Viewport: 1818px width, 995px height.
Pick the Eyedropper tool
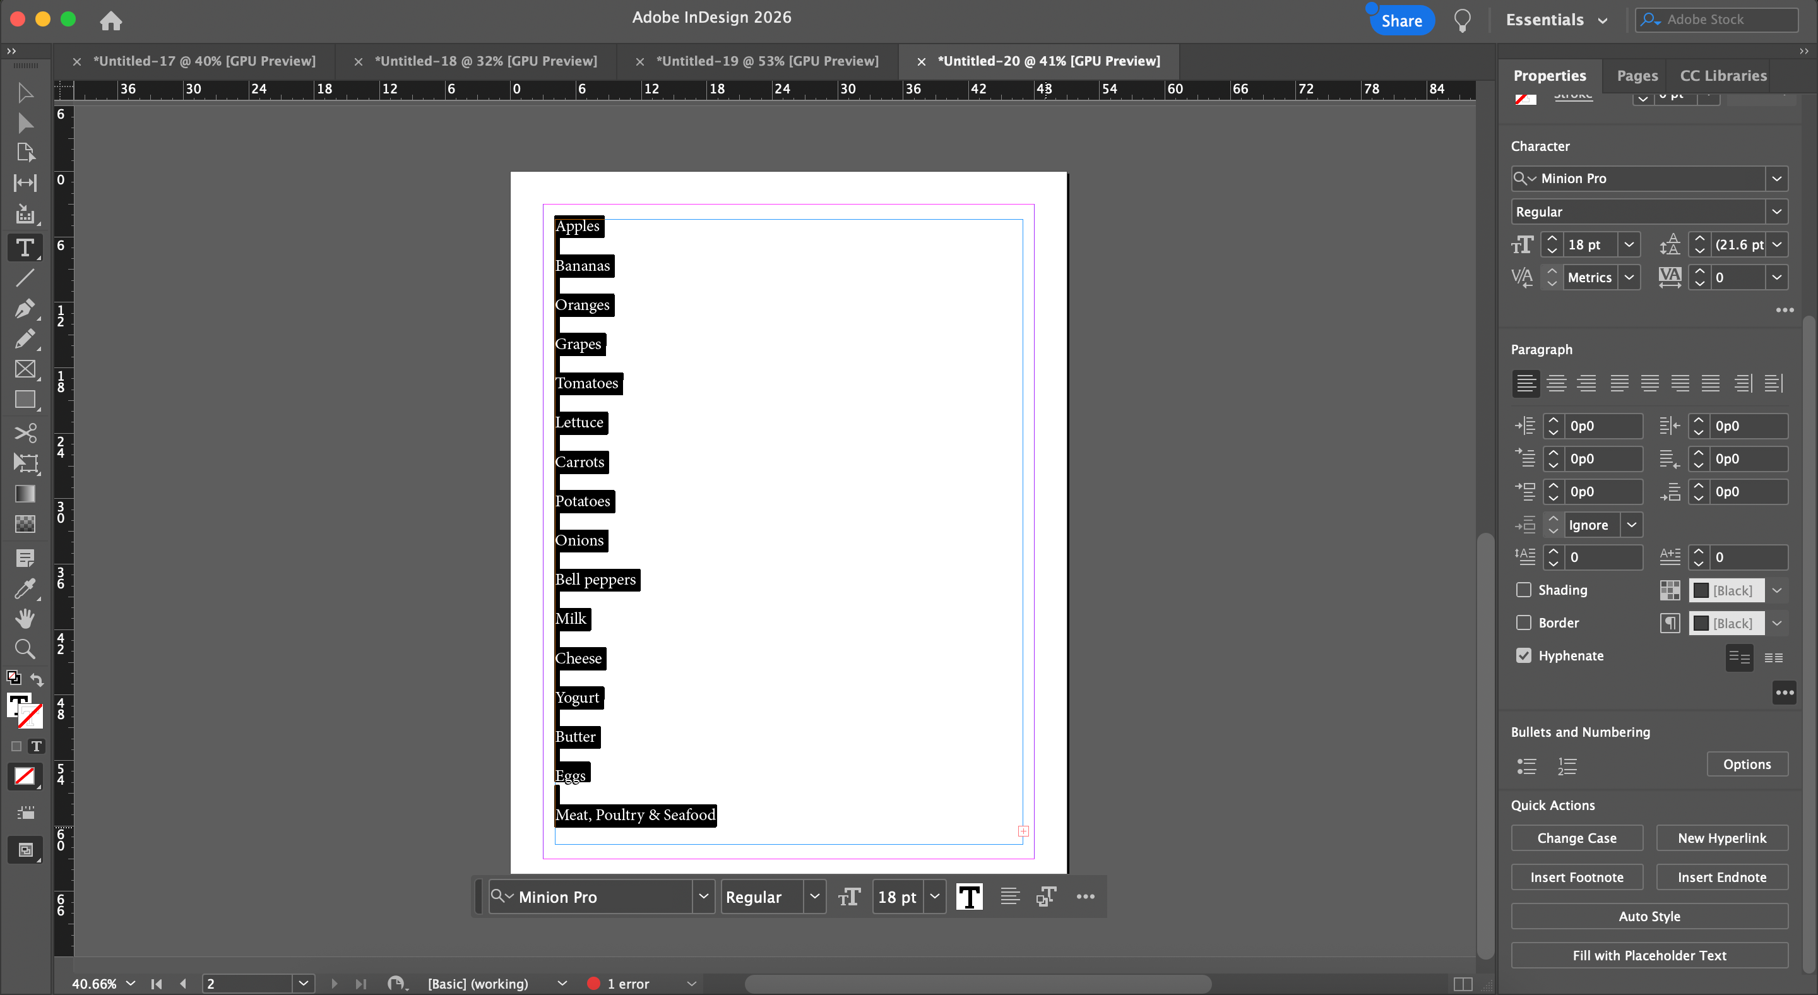tap(25, 588)
